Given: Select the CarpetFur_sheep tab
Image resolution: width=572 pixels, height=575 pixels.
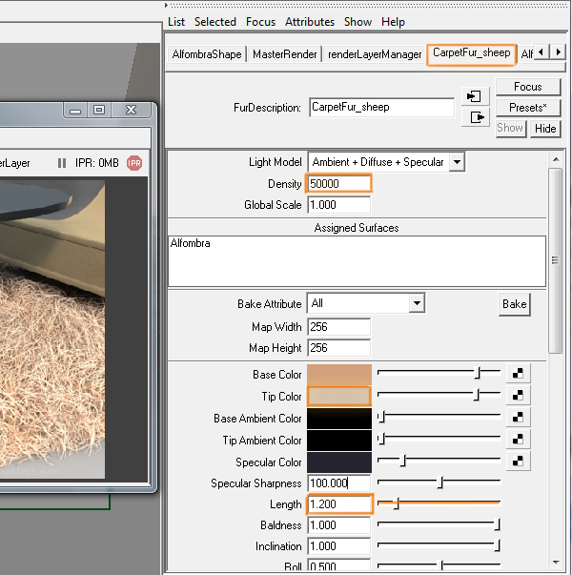Looking at the screenshot, I should coord(472,54).
